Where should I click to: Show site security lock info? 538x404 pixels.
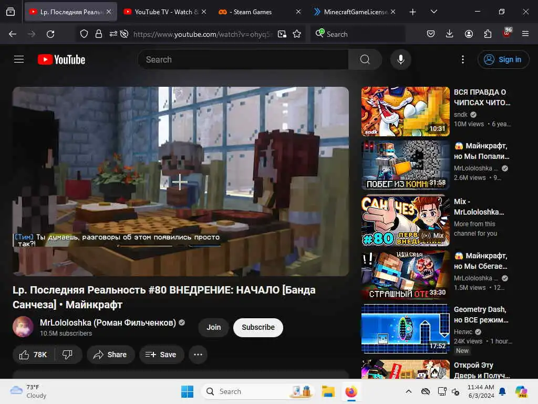(x=98, y=34)
